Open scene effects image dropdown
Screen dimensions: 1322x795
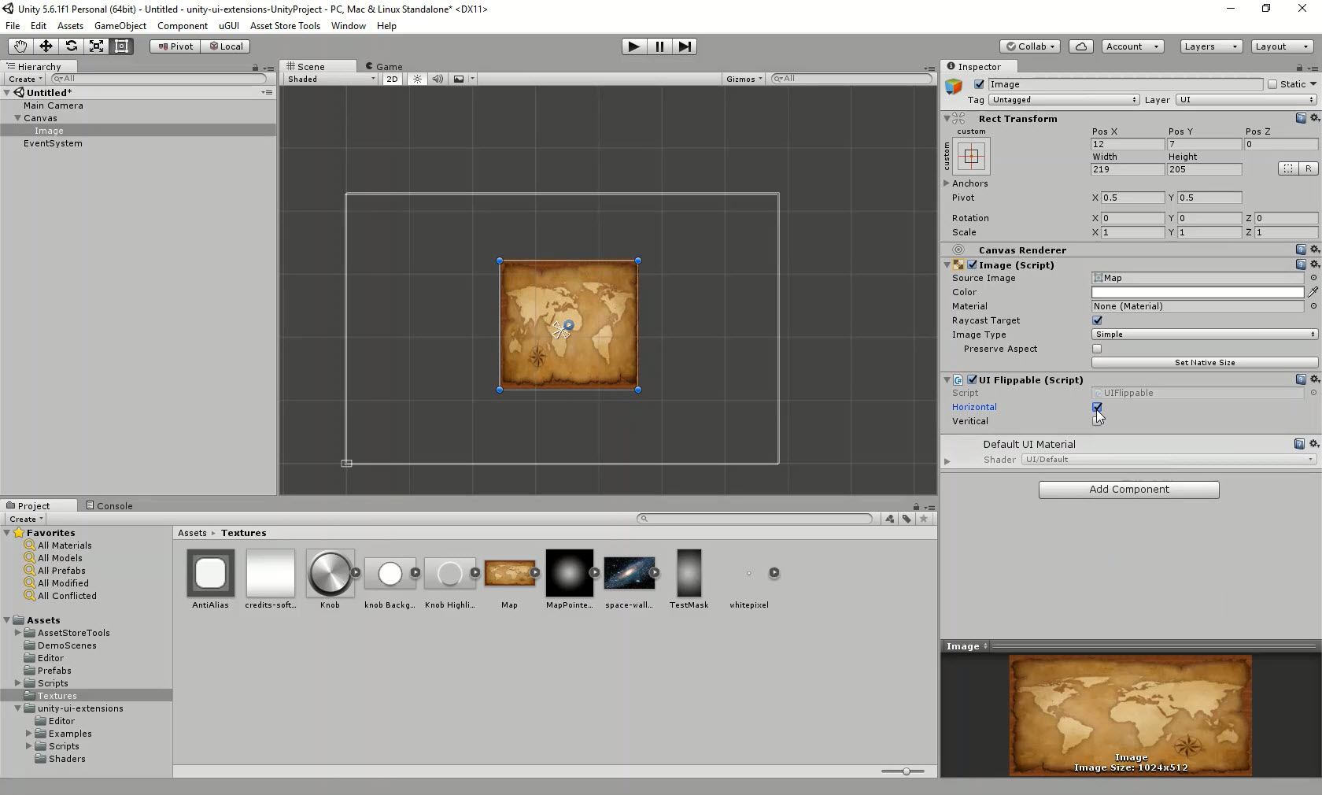pos(462,79)
